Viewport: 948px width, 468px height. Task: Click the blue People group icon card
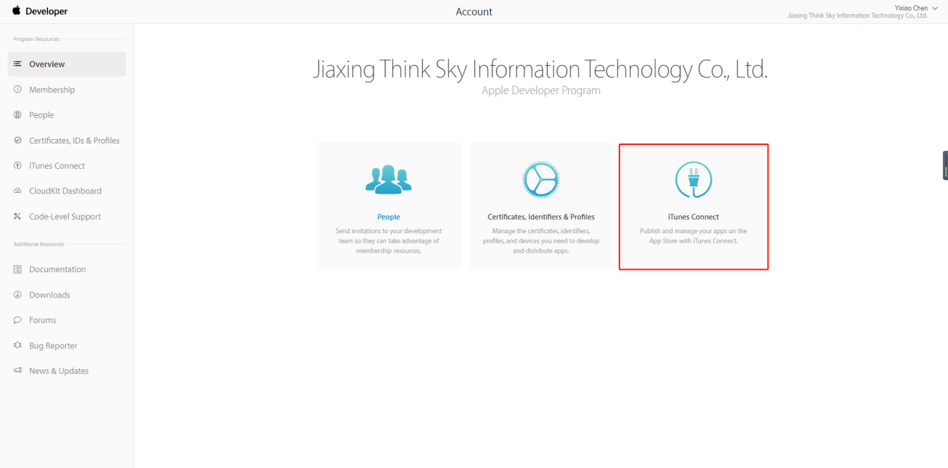[x=388, y=179]
